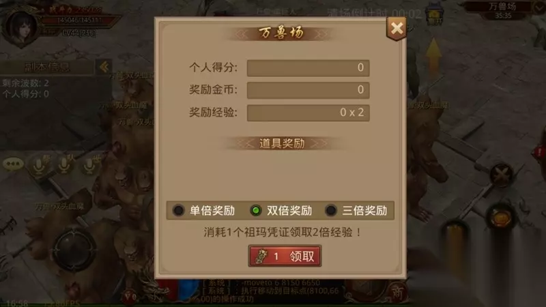The height and width of the screenshot is (307, 546).
Task: Tap the first microphone voice icon
Action: (40, 165)
